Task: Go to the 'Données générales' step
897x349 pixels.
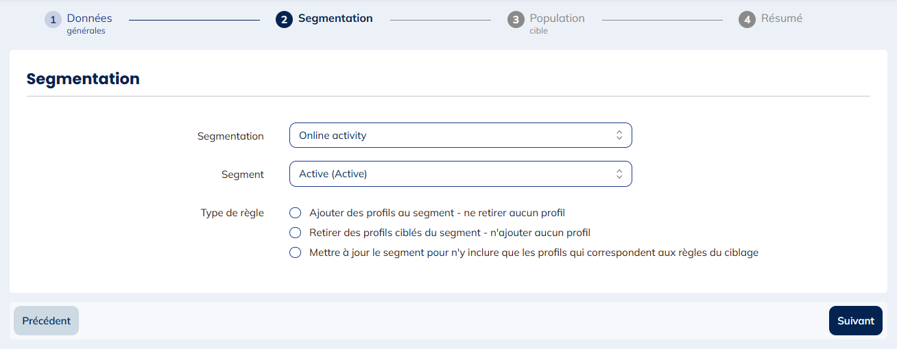Action: (x=89, y=18)
